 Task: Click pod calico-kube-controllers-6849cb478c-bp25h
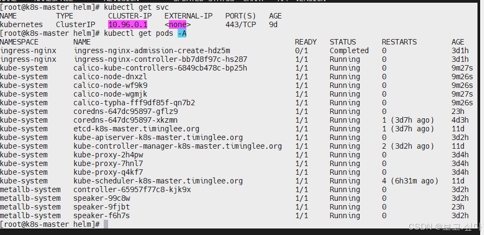tap(160, 68)
